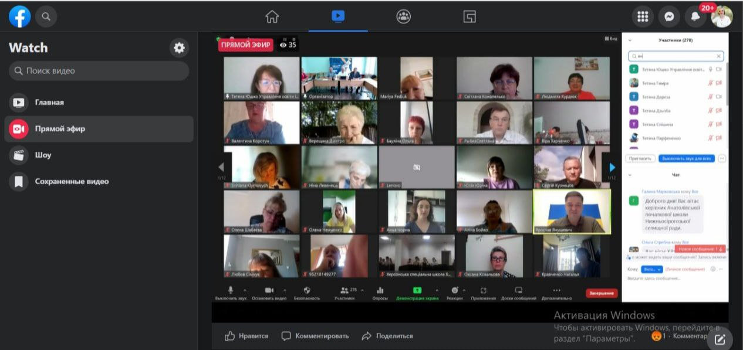Click the Facebook search magnifier icon

(x=46, y=17)
